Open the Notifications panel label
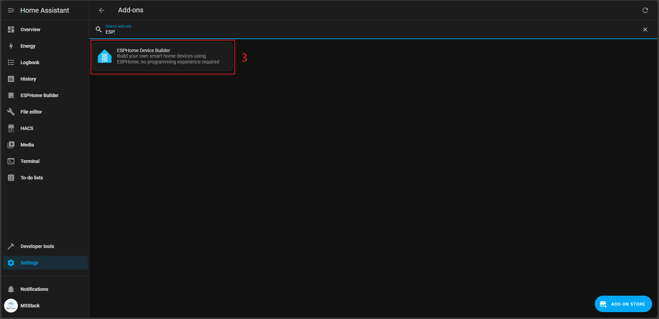Image resolution: width=659 pixels, height=319 pixels. (x=34, y=289)
